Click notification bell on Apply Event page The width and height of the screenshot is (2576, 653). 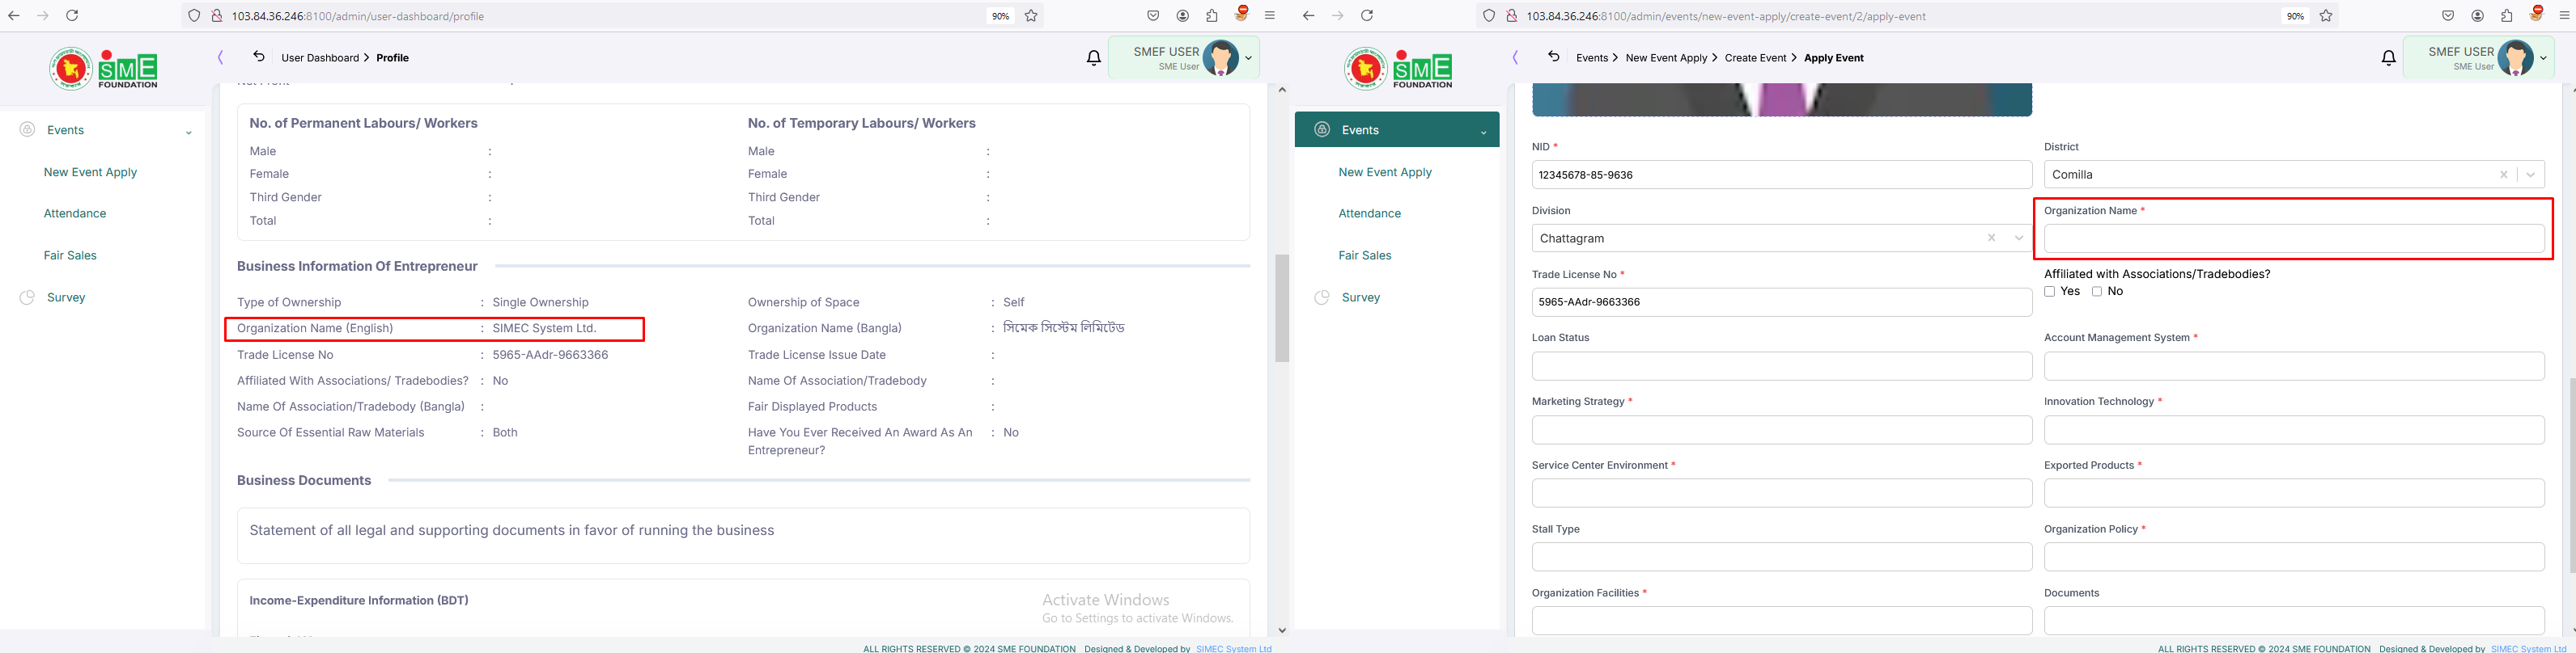pyautogui.click(x=2389, y=58)
